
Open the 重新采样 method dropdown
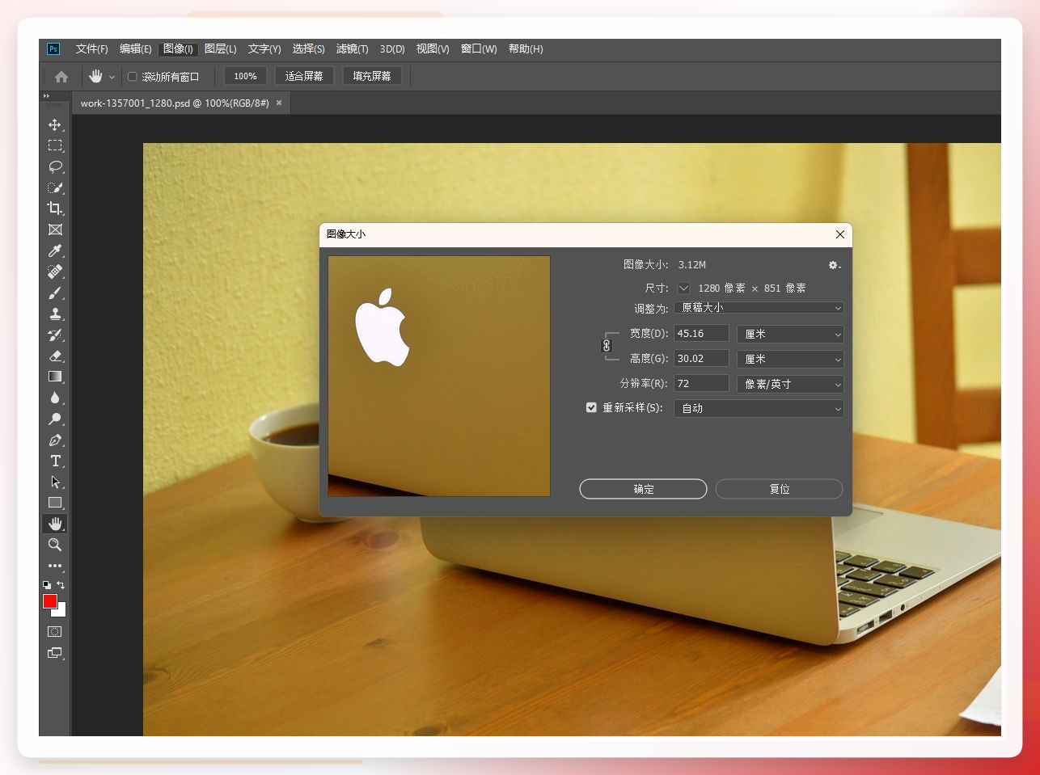pyautogui.click(x=759, y=408)
